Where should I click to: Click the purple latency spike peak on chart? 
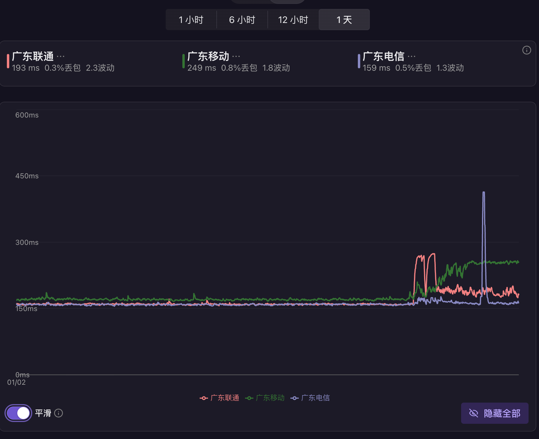point(483,193)
